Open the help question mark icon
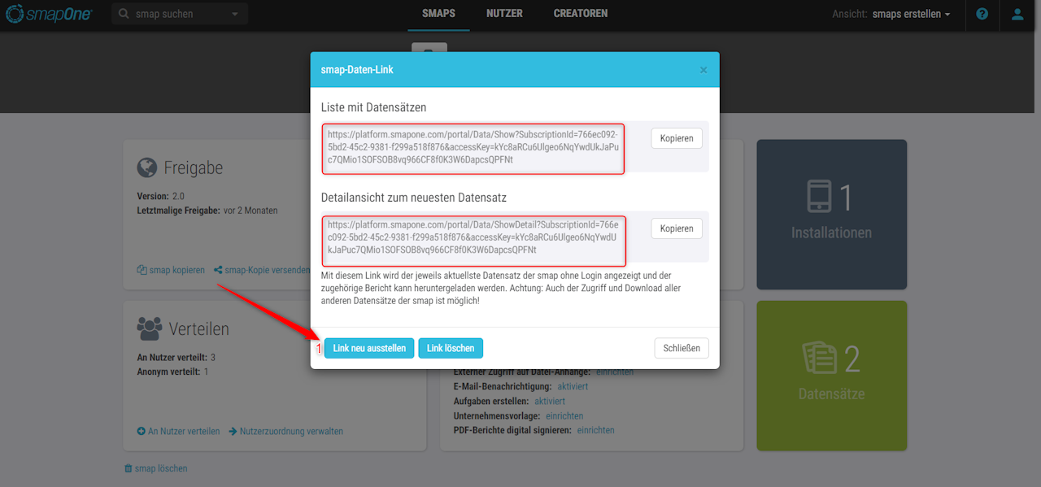The image size is (1041, 487). [x=982, y=14]
